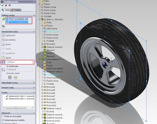The height and width of the screenshot is (124, 157).
Task: Cancel the mate with the red X
Action: click(x=6, y=5)
